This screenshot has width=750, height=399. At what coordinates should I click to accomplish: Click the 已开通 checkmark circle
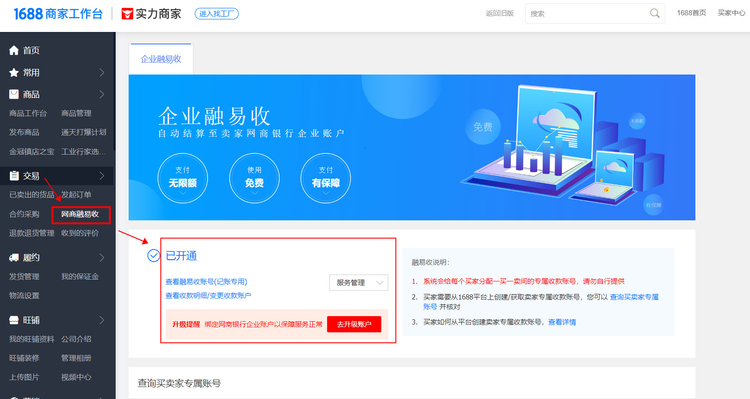(x=154, y=256)
